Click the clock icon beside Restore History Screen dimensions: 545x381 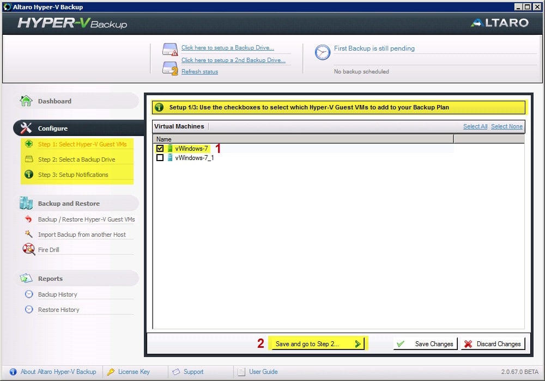[x=29, y=310]
